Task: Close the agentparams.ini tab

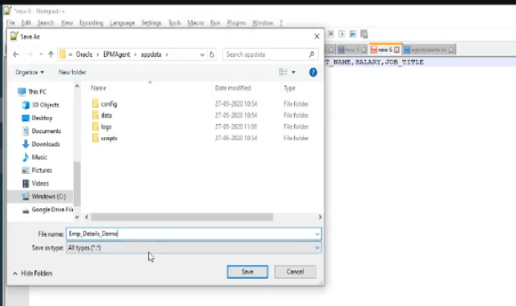Action: (451, 50)
